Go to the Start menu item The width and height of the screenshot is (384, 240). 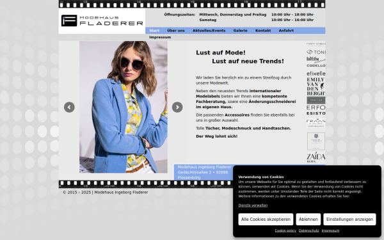154,31
